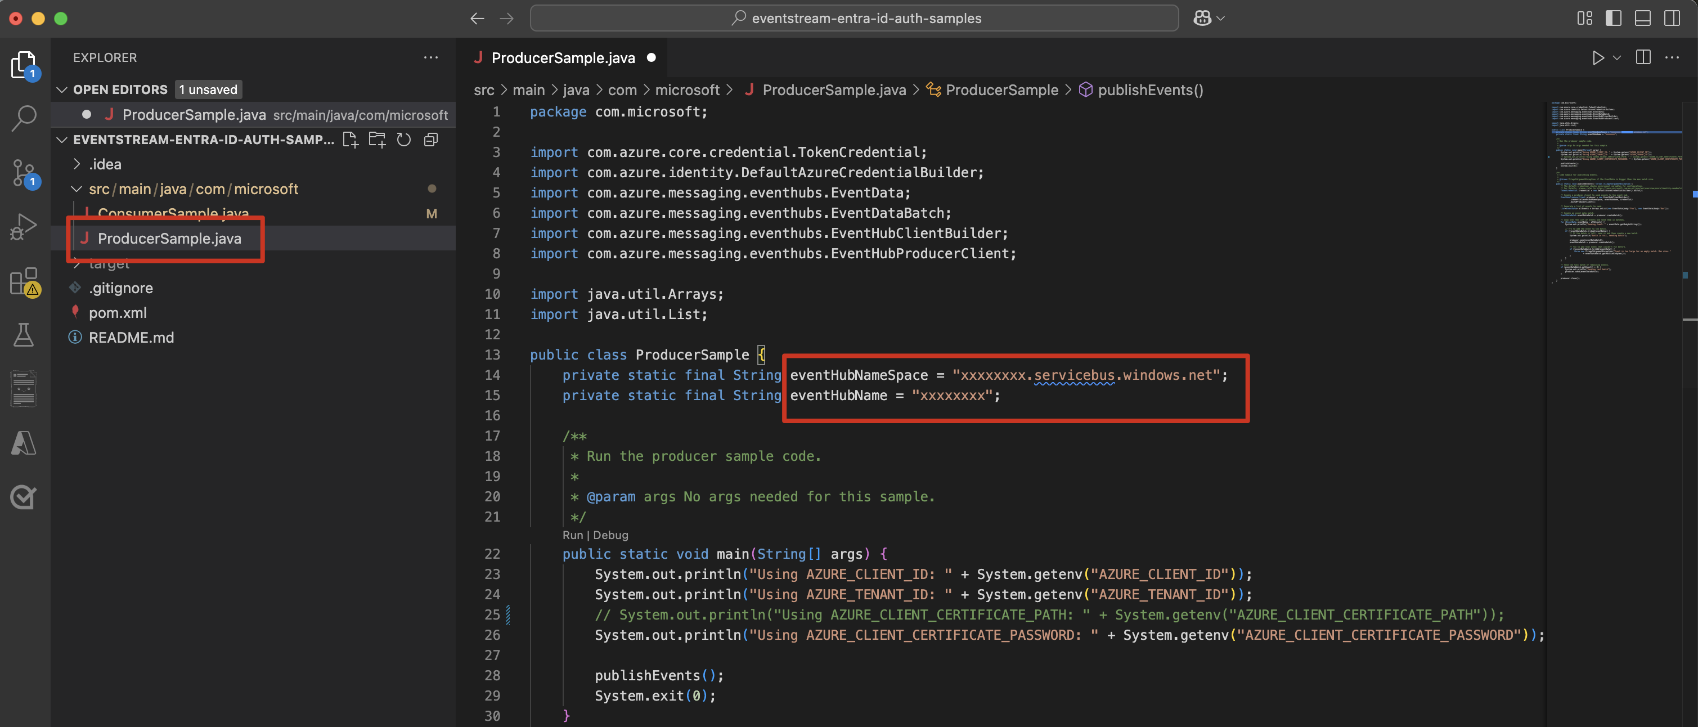Collapse the Open Editors section
1698x727 pixels.
point(62,89)
